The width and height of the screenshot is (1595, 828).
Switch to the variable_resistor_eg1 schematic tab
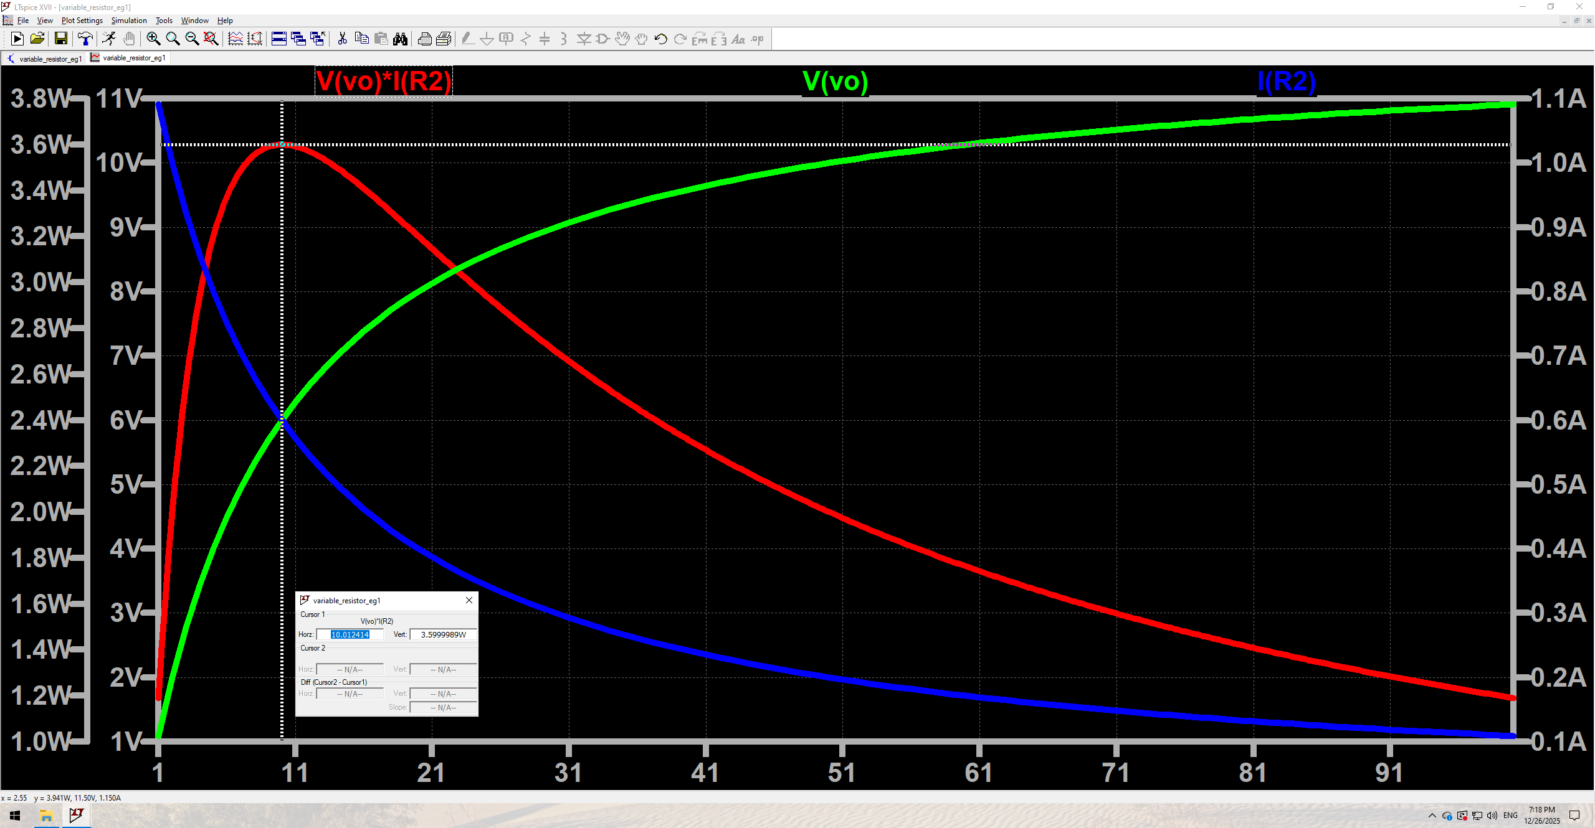[44, 59]
